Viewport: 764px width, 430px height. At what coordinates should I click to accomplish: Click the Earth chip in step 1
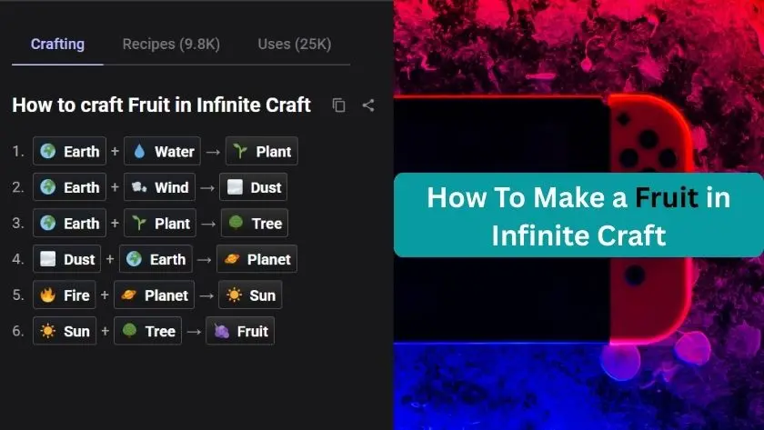70,152
